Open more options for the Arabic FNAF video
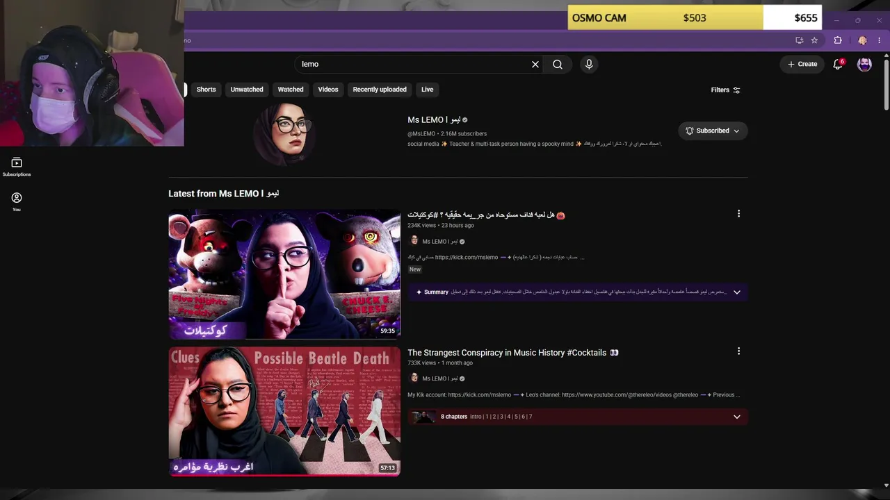Screen dimensions: 890x500 [x=738, y=214]
